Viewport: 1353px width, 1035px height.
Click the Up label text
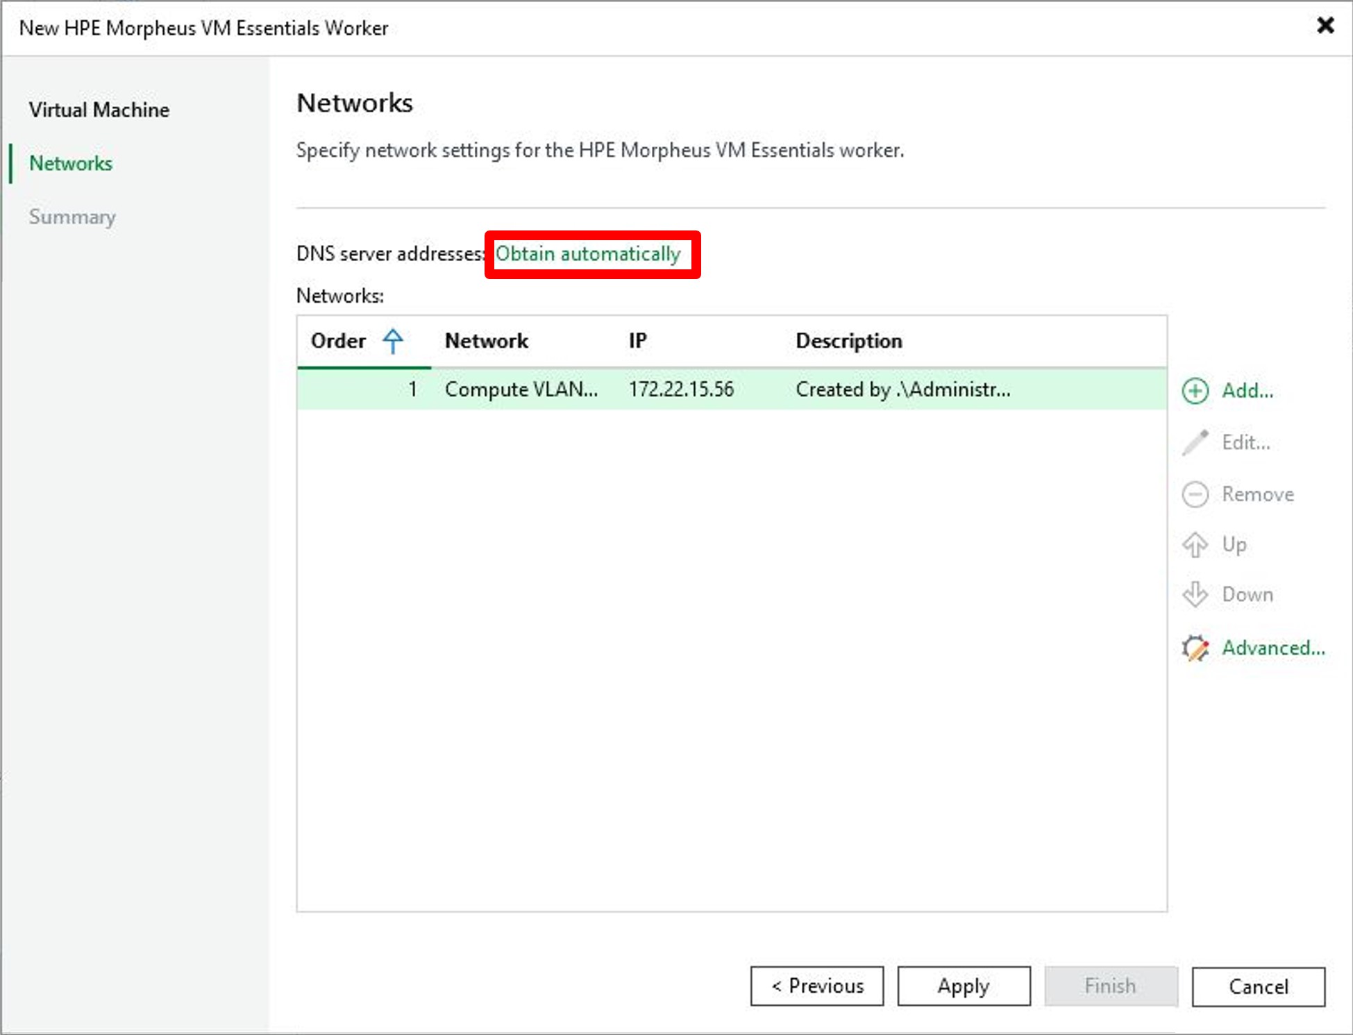(1234, 545)
